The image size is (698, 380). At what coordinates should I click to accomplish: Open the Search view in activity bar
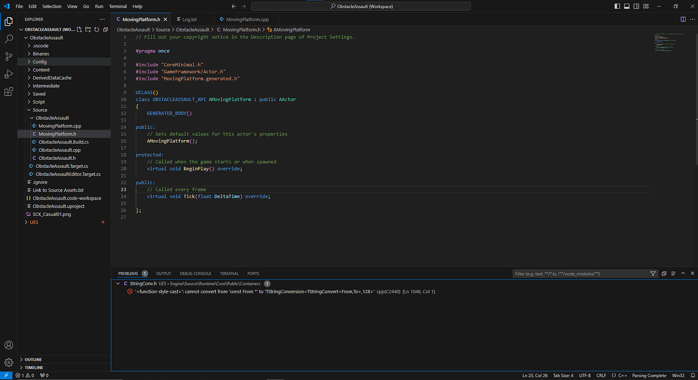(x=9, y=39)
